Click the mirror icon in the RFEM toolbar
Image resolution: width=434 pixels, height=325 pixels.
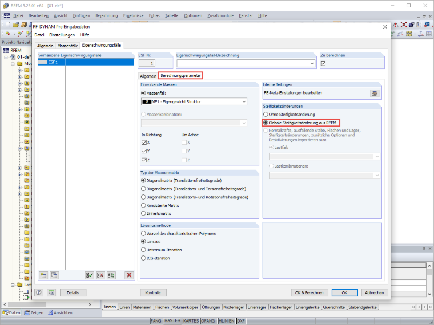pos(396,25)
